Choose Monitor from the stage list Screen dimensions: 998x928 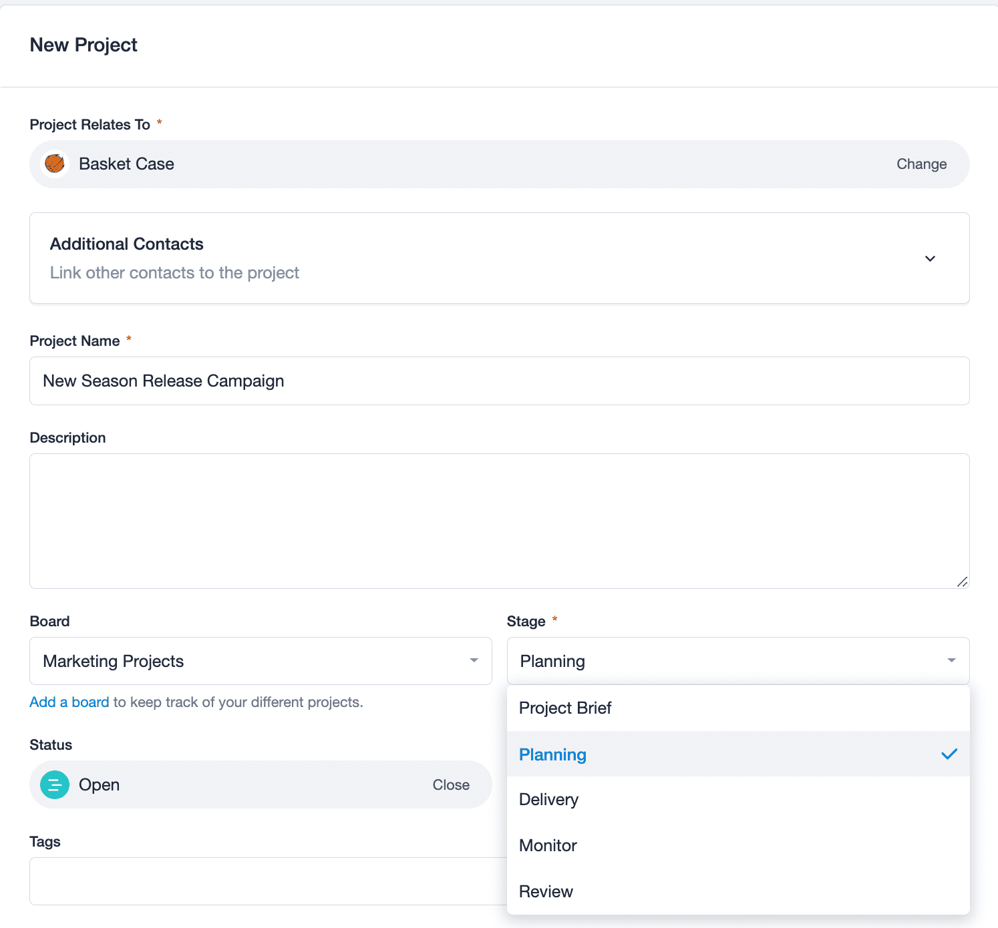(738, 845)
